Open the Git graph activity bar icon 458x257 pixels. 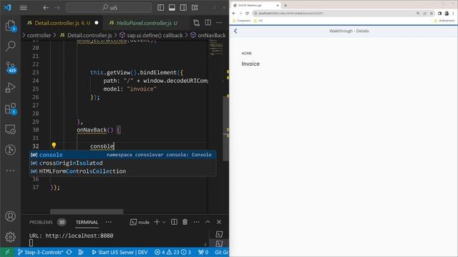click(11, 150)
